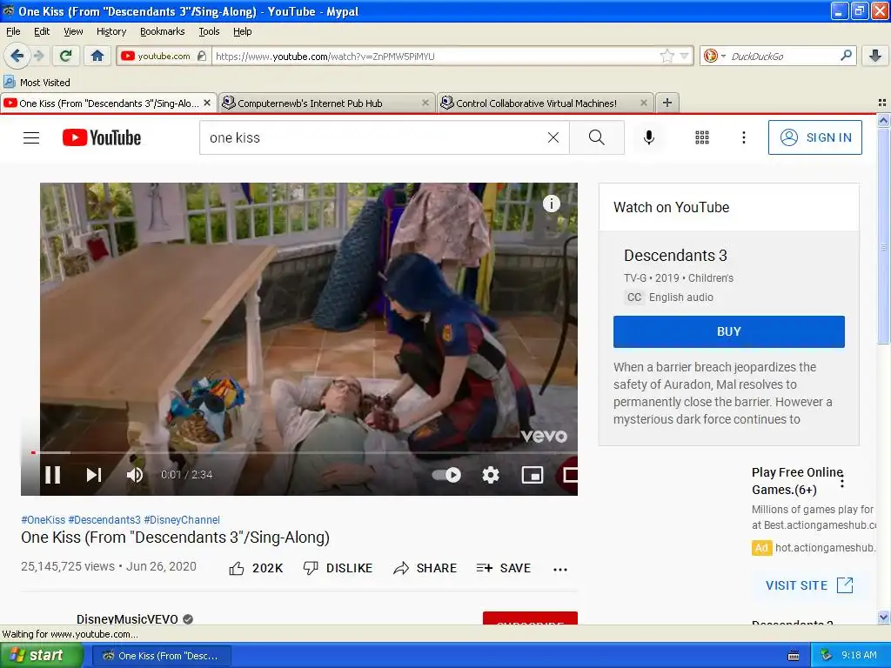
Task: Close the Control Collaborative Virtual Machines tab
Action: [644, 103]
